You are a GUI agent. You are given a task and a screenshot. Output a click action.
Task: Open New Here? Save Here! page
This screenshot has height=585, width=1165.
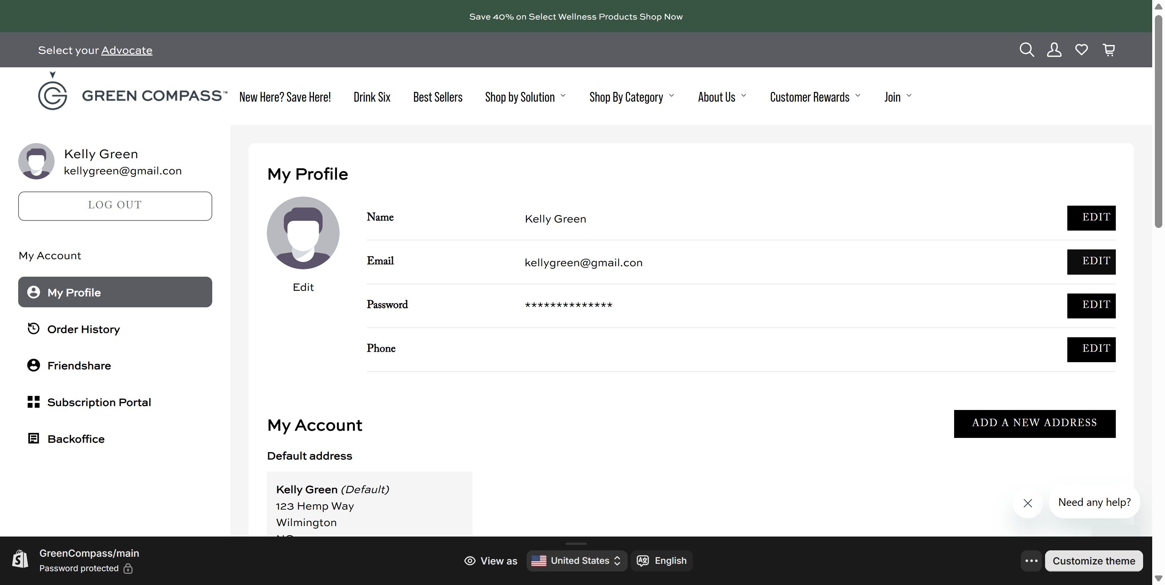tap(285, 97)
